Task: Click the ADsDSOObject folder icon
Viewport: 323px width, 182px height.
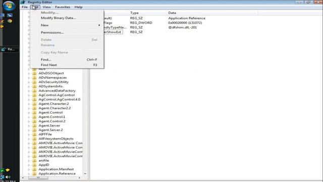Action: [34, 73]
